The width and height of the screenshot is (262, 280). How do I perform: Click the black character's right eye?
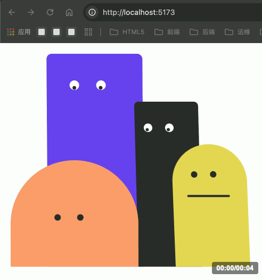pyautogui.click(x=169, y=128)
